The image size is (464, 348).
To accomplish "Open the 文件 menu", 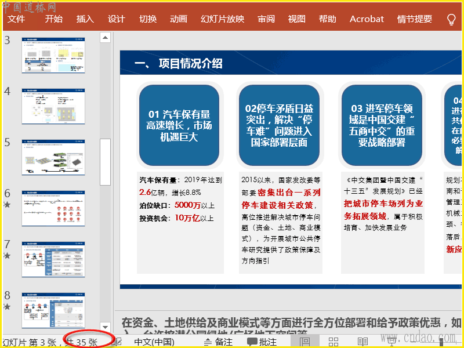I will click(x=16, y=19).
